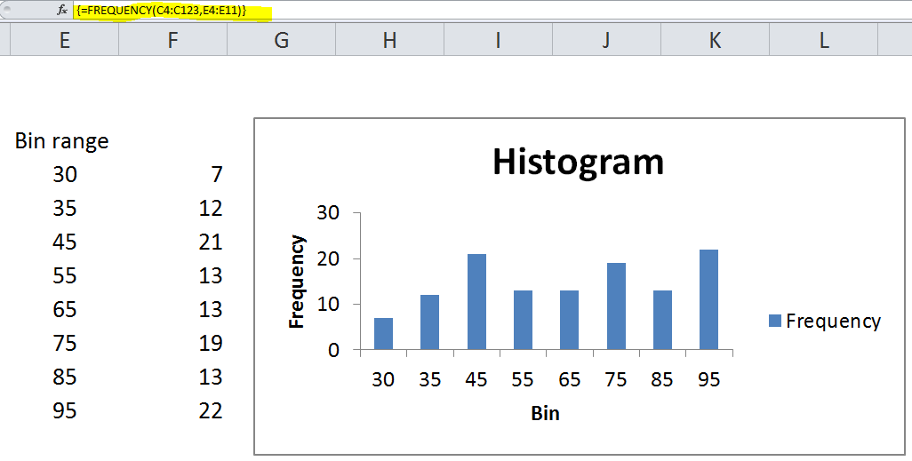This screenshot has width=912, height=461.
Task: Select column header L
Action: (x=823, y=40)
